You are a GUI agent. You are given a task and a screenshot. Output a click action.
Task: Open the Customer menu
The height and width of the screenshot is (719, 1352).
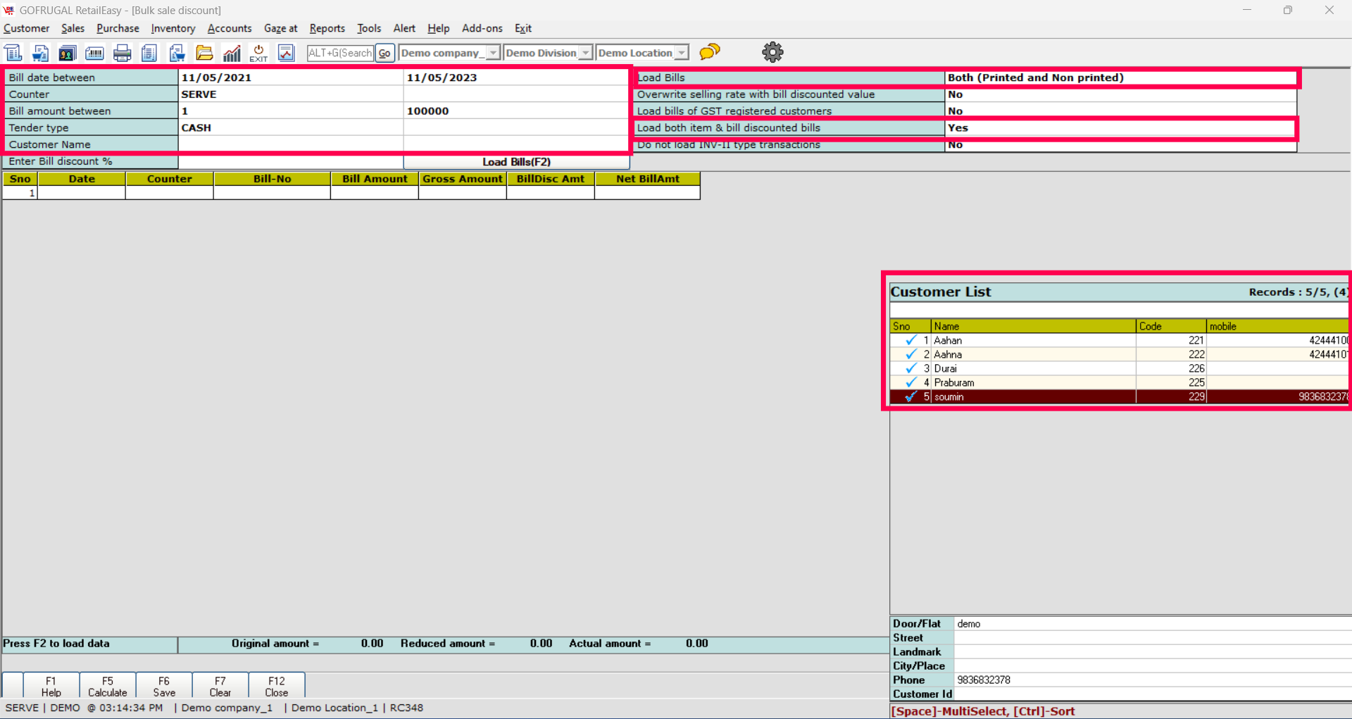pyautogui.click(x=27, y=28)
